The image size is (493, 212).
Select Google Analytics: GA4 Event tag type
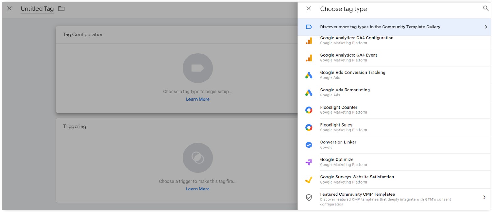[x=394, y=58]
